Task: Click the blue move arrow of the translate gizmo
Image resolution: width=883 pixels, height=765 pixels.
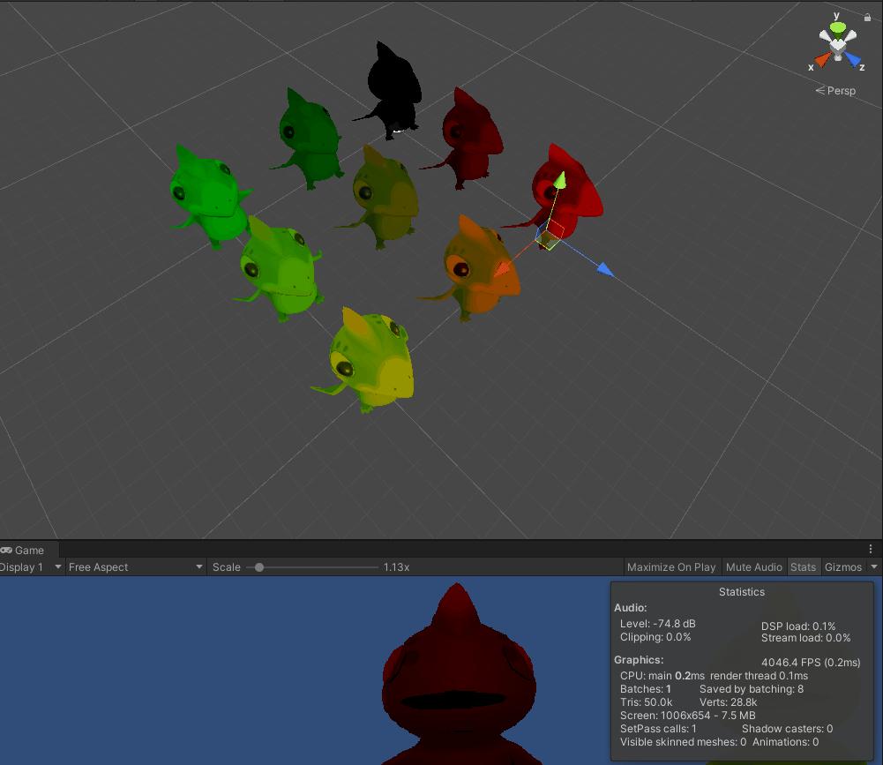Action: pos(602,267)
